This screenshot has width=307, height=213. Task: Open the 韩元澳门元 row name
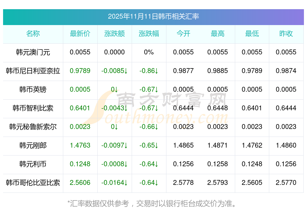[33, 52]
